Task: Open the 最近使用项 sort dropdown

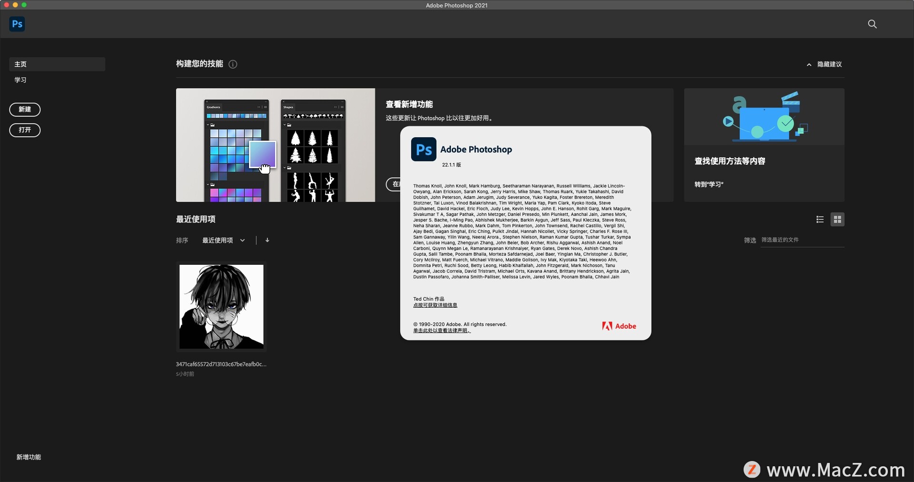Action: pyautogui.click(x=223, y=241)
